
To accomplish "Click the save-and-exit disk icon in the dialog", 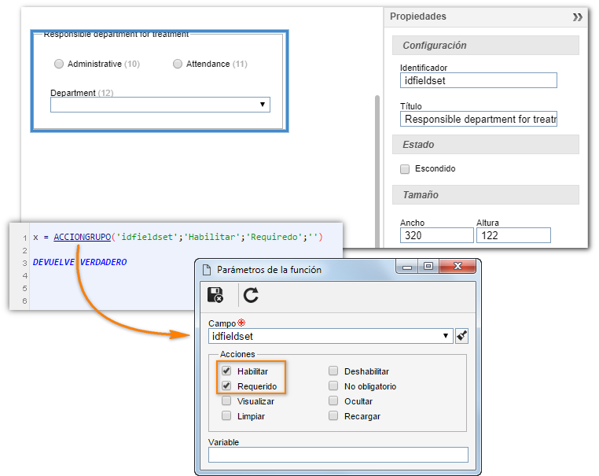I will 215,295.
